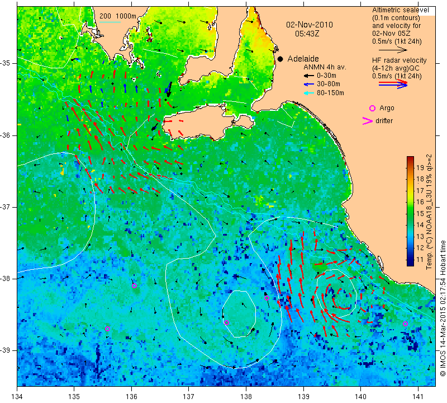Click the '30-80m' depth label

pos(329,85)
